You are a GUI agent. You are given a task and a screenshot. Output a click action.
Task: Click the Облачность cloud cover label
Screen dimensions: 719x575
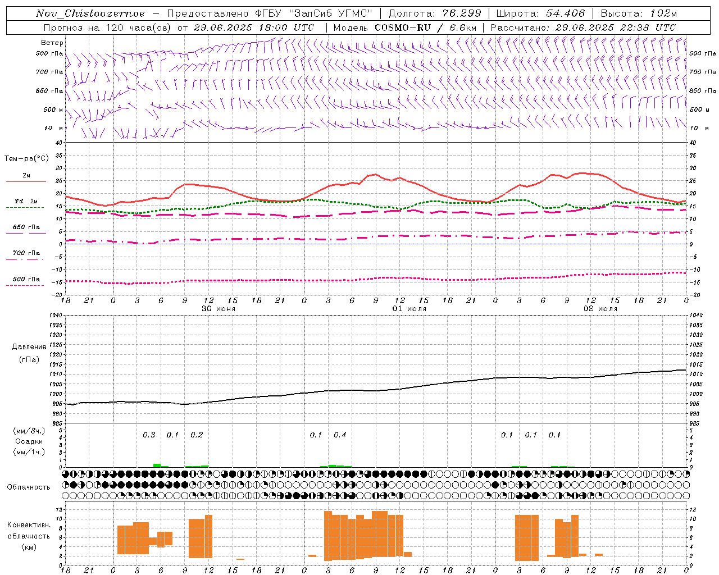(x=29, y=487)
